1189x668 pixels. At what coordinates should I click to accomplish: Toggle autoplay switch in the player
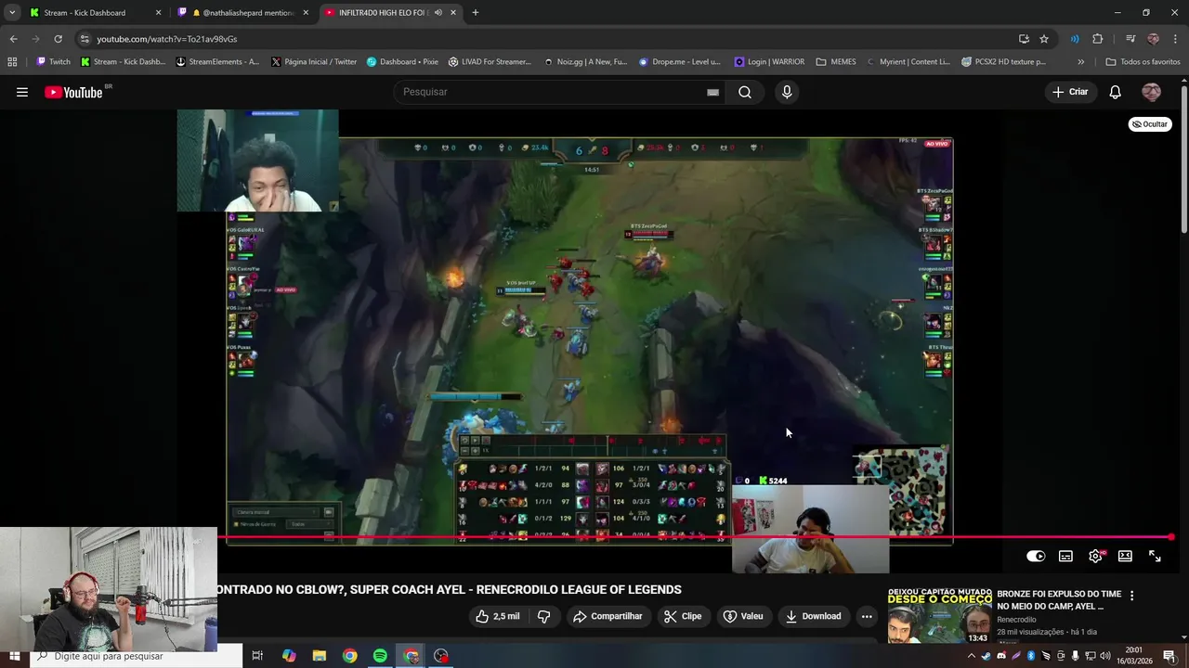coord(1036,557)
